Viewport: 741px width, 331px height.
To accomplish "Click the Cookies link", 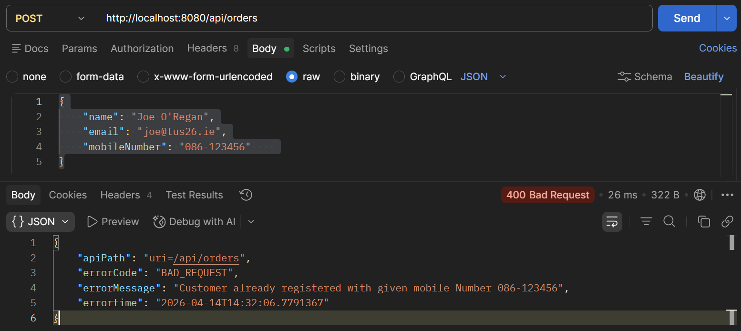I will (718, 48).
